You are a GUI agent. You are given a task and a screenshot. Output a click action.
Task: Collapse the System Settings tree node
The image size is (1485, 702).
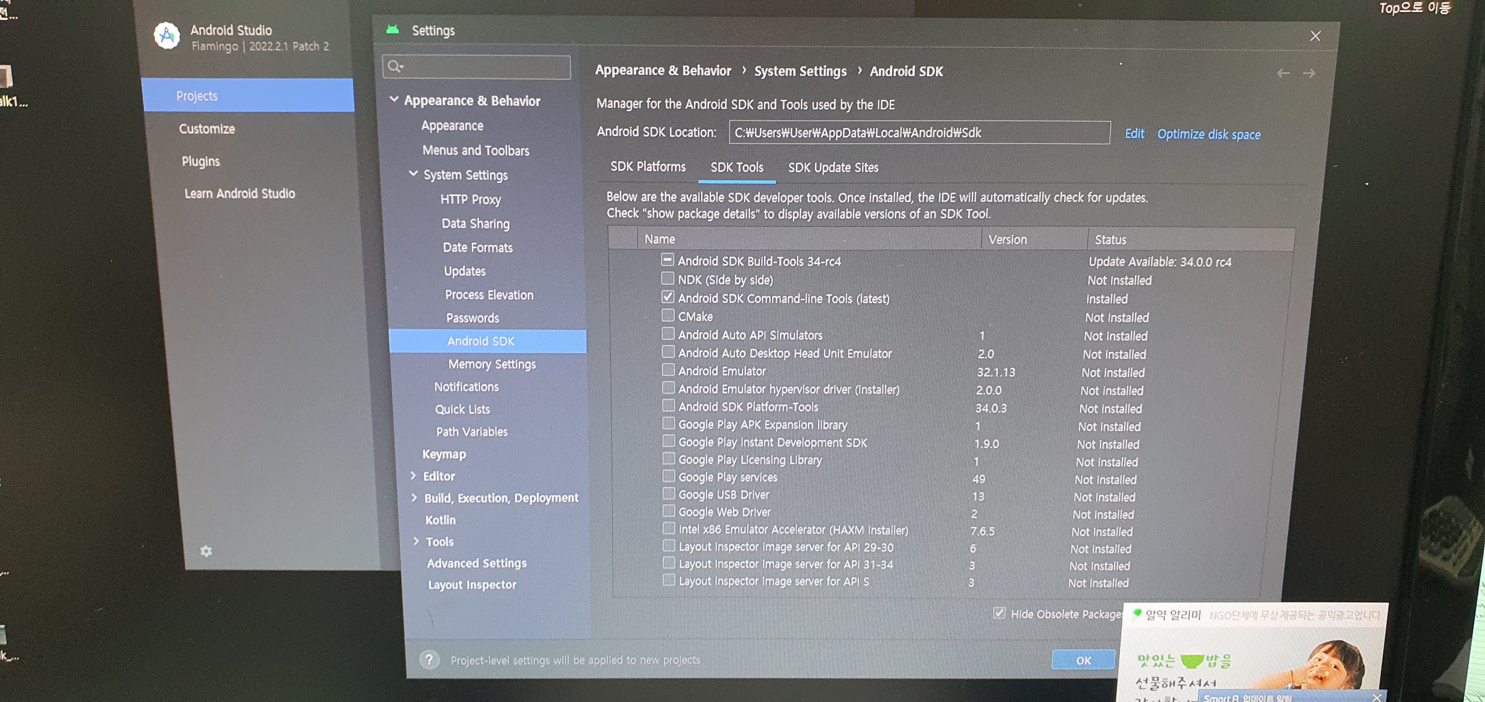click(x=413, y=173)
